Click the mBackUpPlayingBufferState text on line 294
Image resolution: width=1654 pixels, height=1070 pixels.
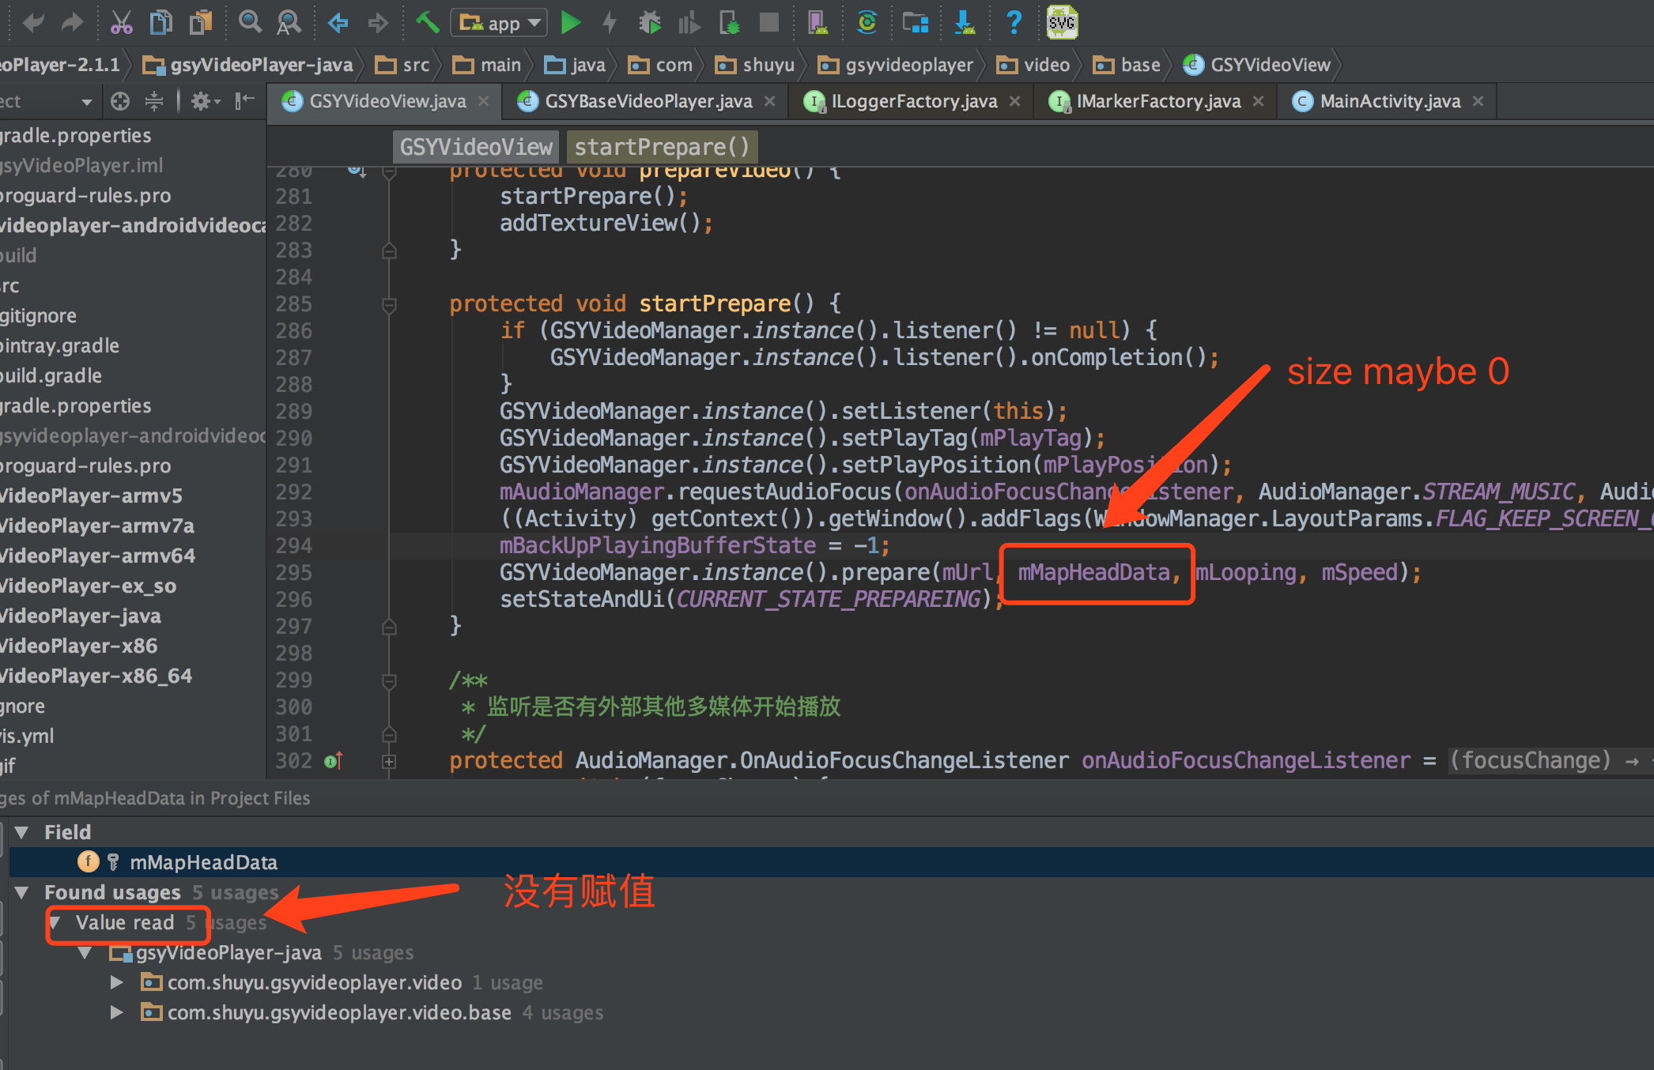click(x=657, y=545)
